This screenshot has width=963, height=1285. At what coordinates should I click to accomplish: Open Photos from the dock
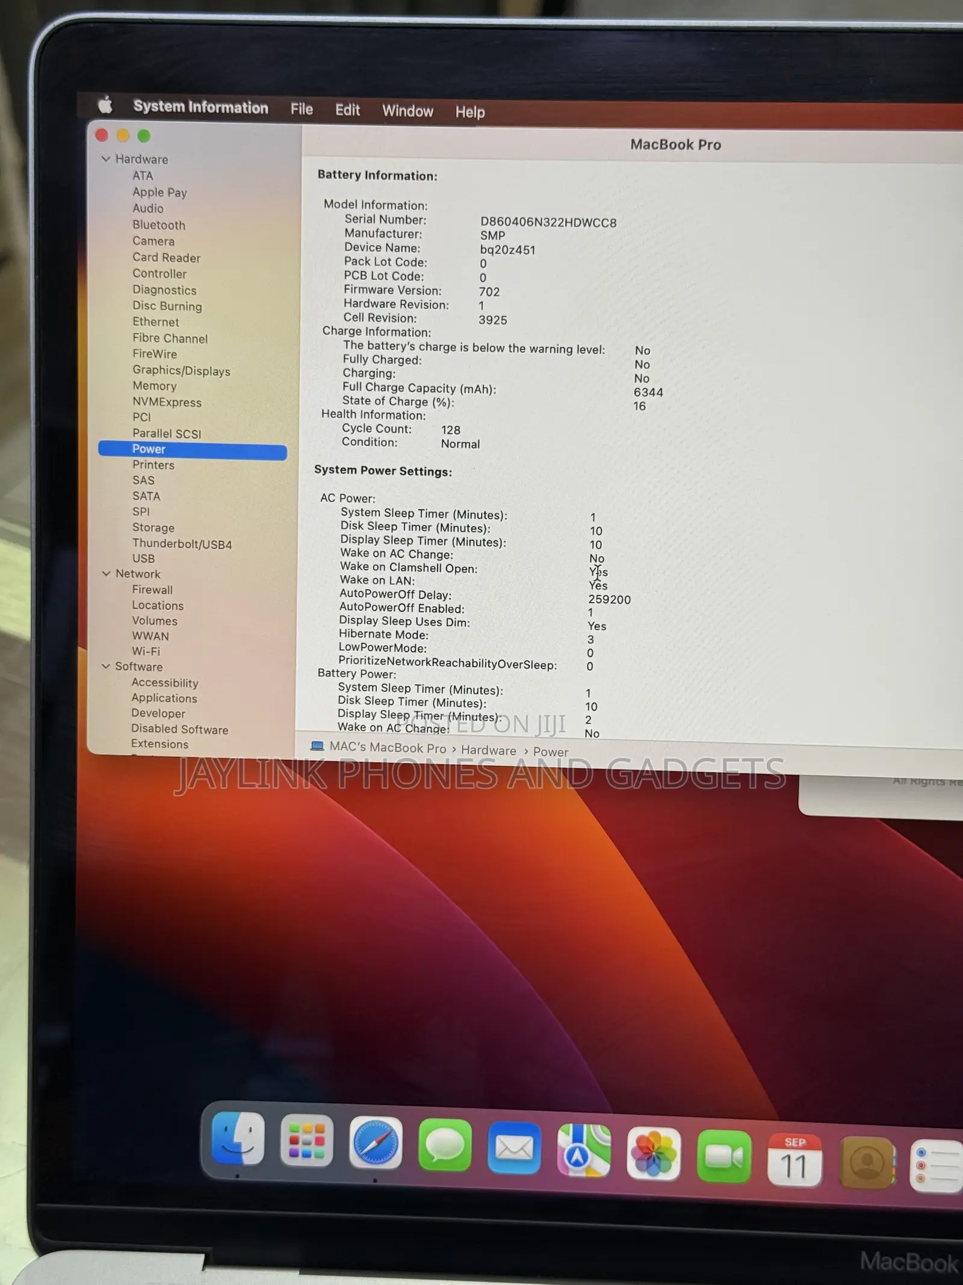(654, 1154)
